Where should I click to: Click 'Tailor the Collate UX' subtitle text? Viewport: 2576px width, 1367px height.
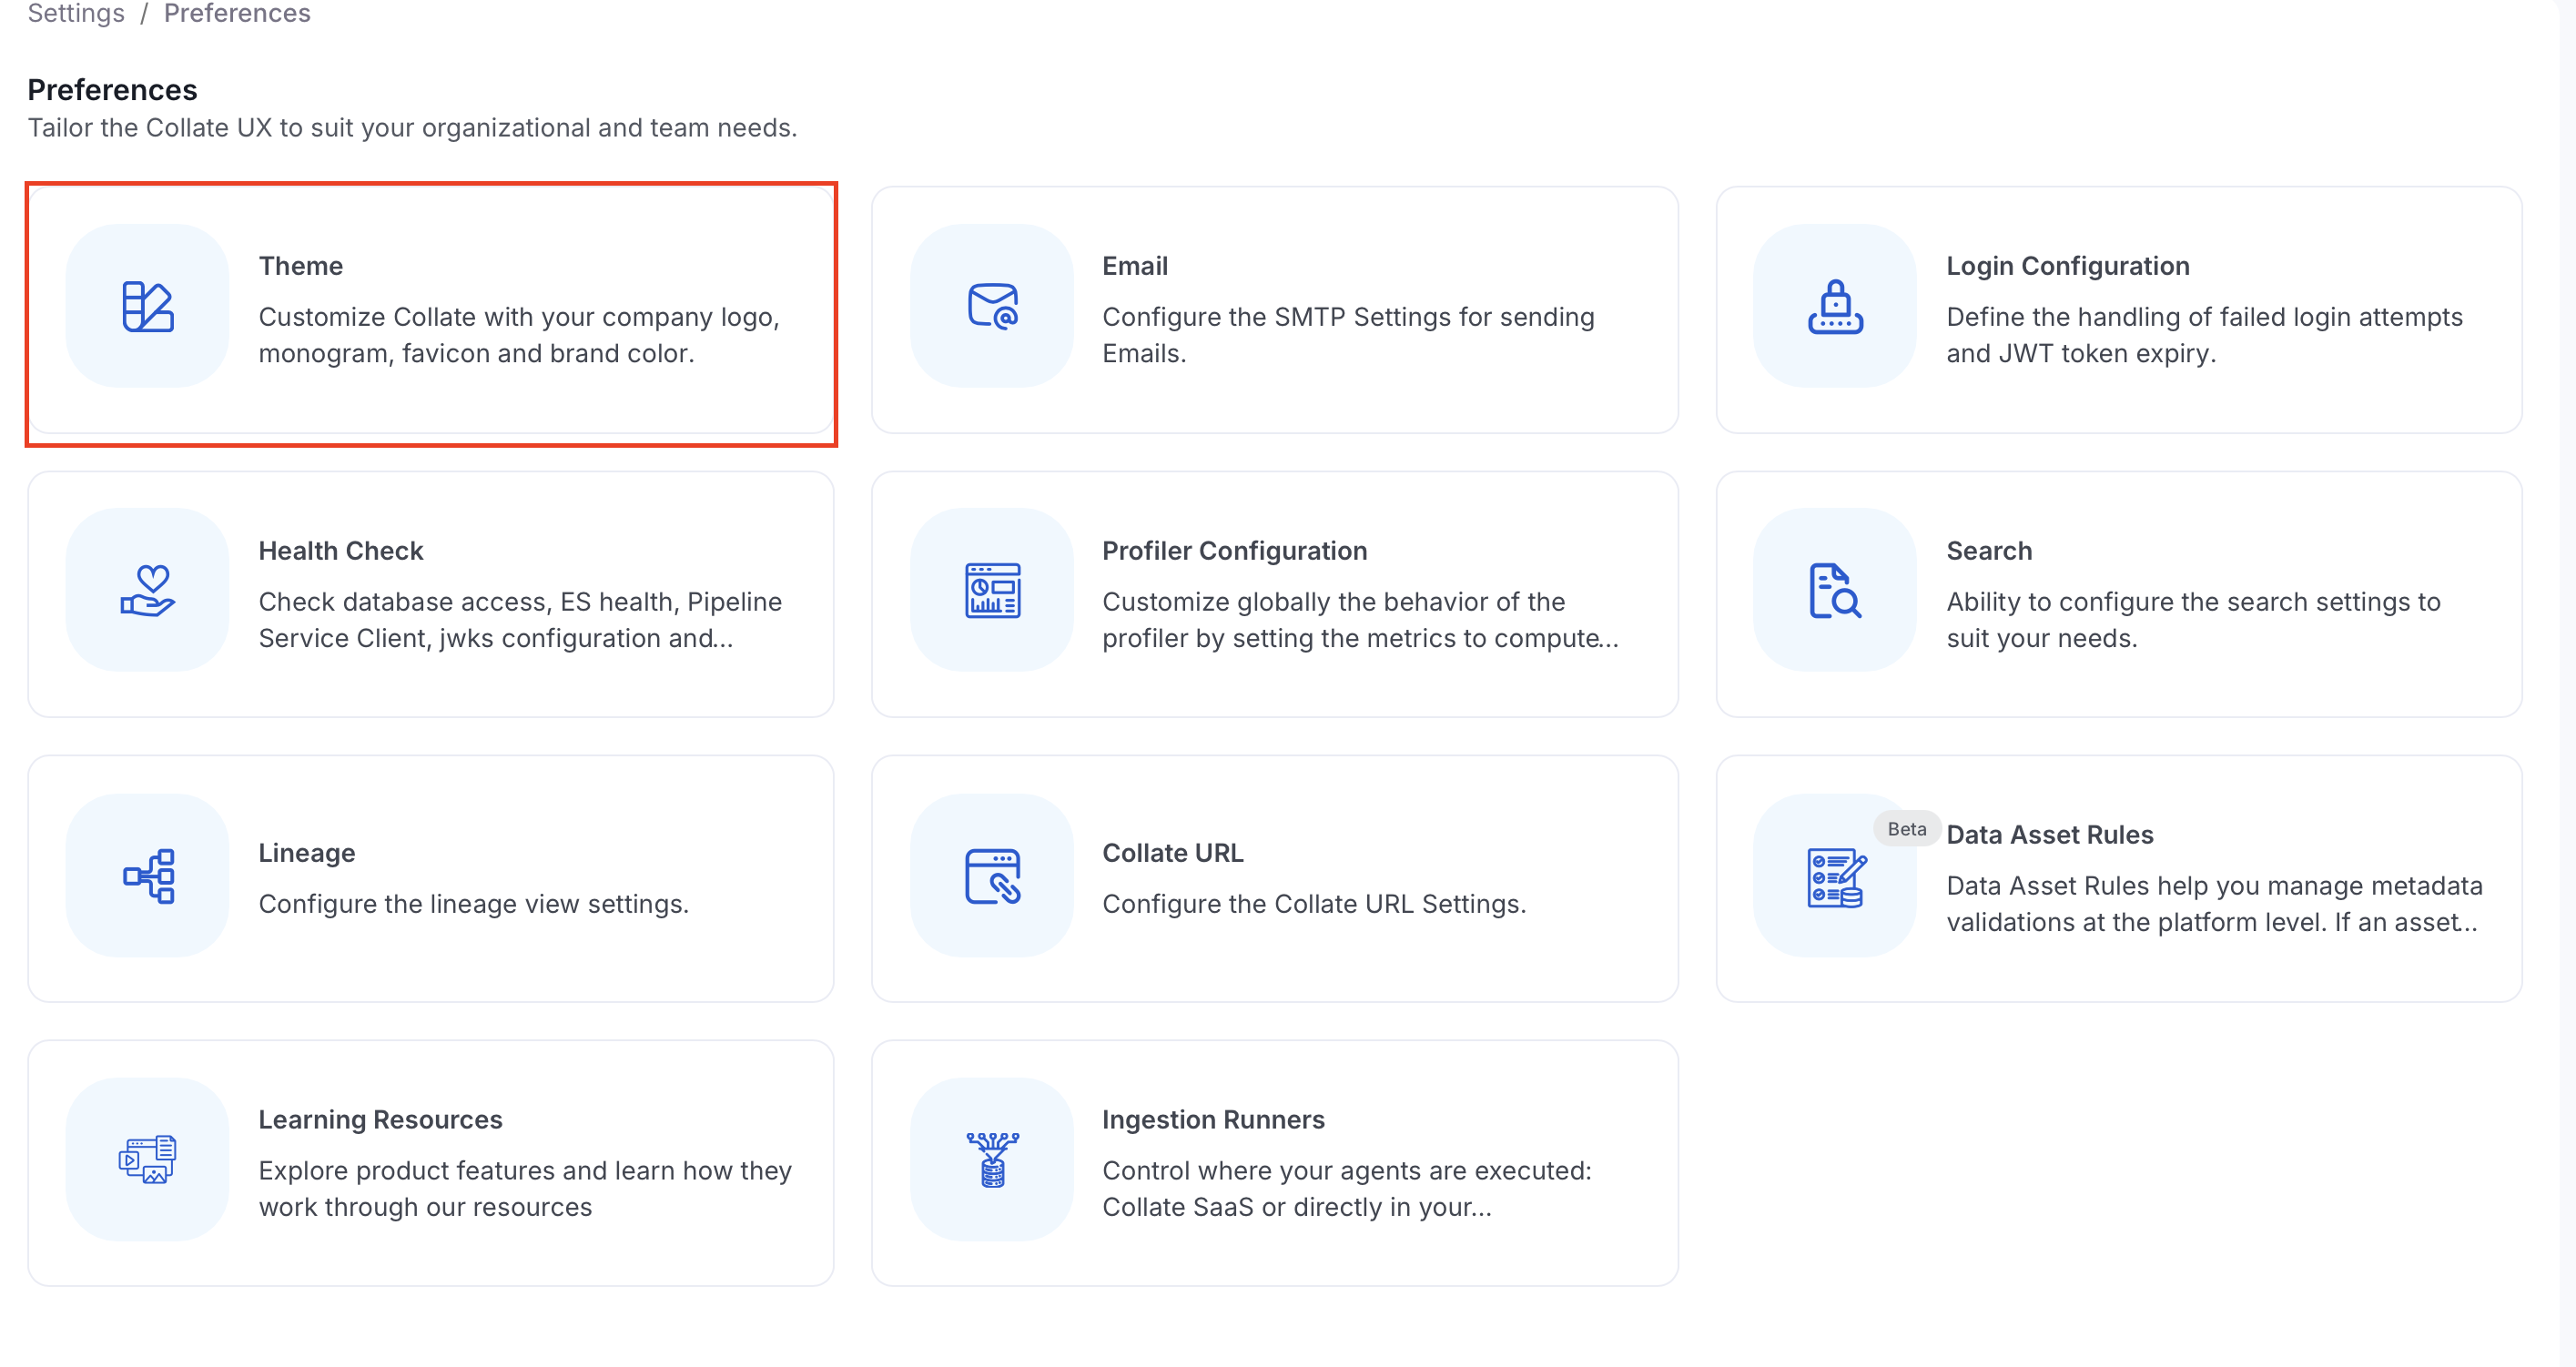tap(412, 128)
